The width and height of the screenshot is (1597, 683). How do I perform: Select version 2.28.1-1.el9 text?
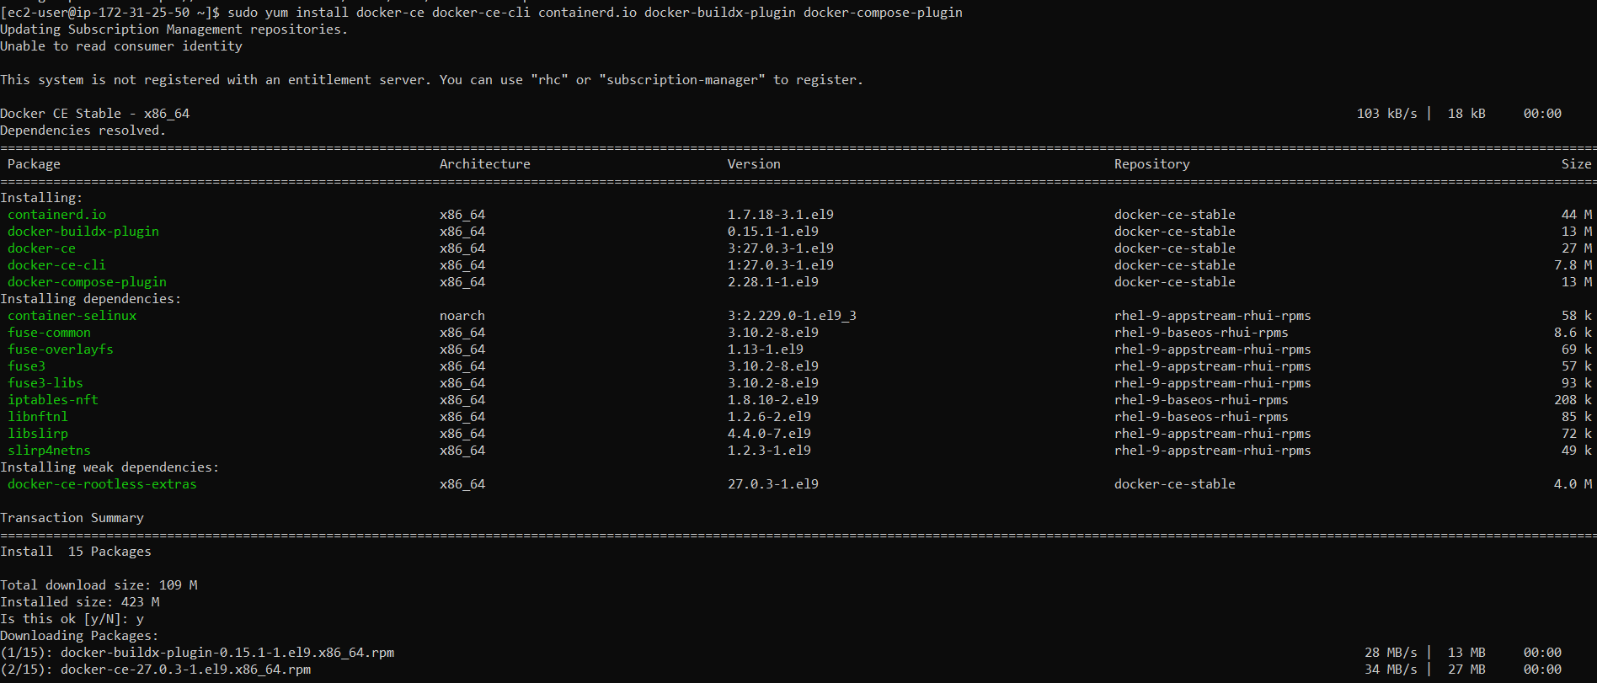[772, 282]
